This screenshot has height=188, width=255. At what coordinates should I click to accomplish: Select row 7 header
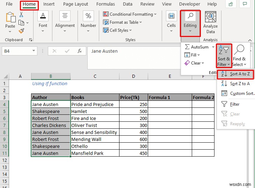tap(5, 125)
